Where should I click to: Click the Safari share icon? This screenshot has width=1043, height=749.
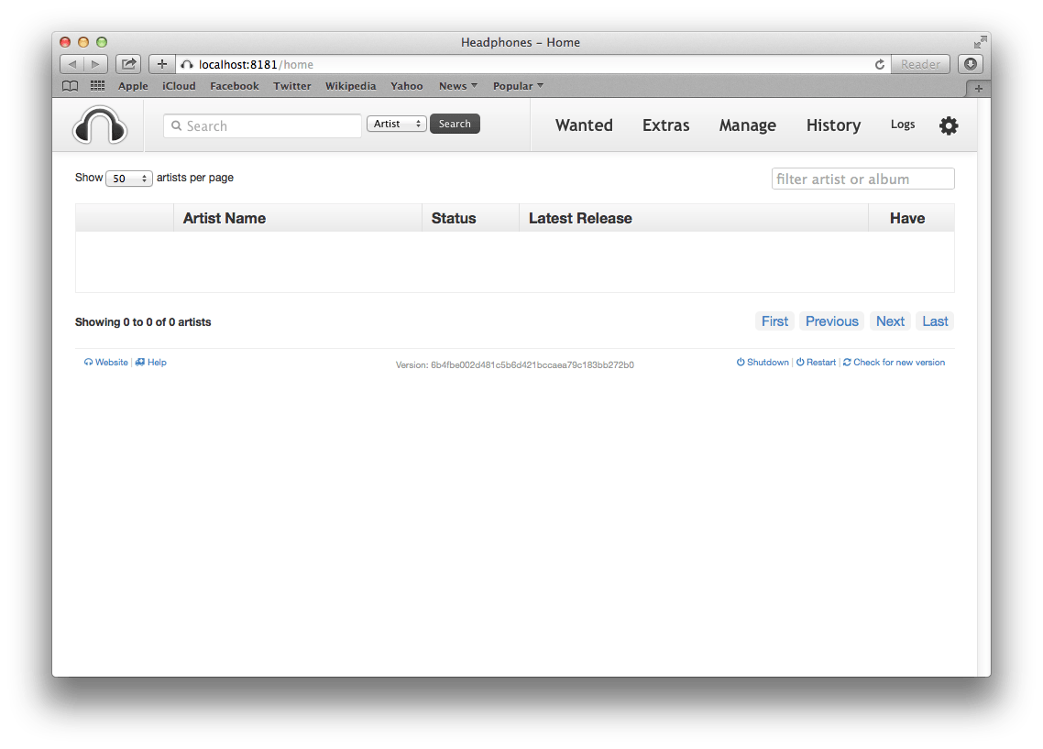(128, 64)
